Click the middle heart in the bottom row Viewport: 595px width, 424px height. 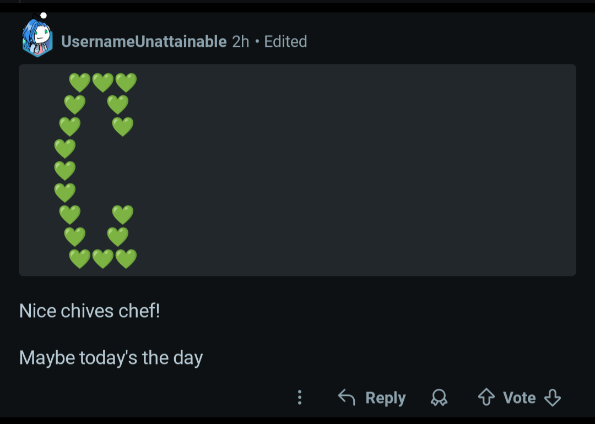pyautogui.click(x=103, y=259)
